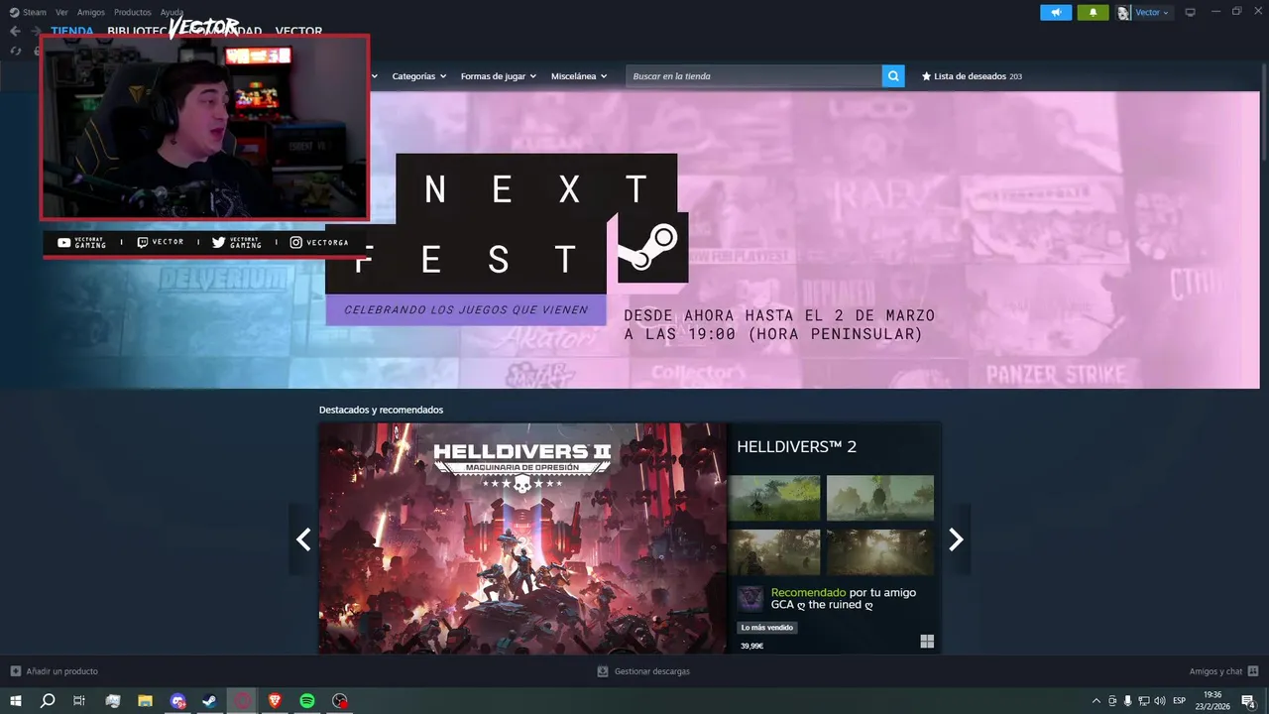This screenshot has height=714, width=1269.
Task: Click the microphone tray icon
Action: click(1128, 701)
